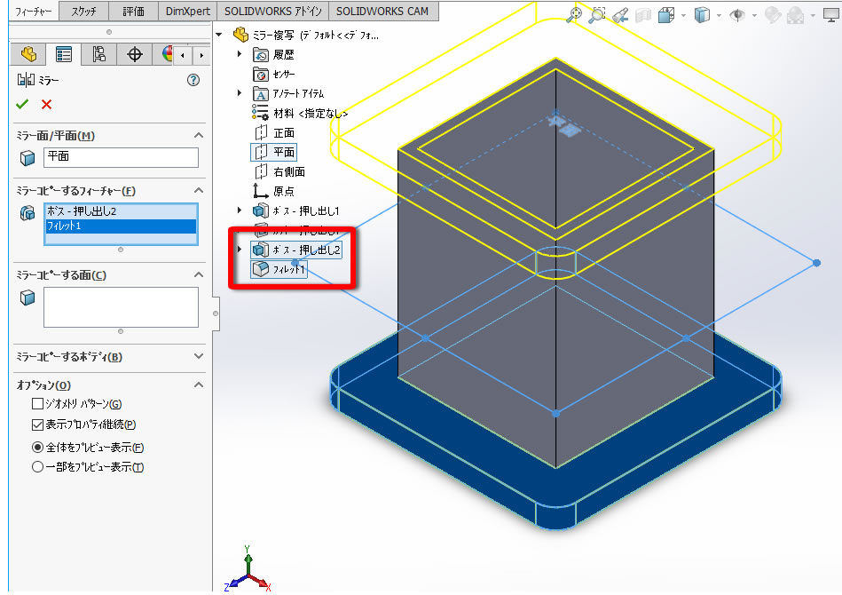
Task: Open the PropertyManager tab
Action: (x=63, y=54)
